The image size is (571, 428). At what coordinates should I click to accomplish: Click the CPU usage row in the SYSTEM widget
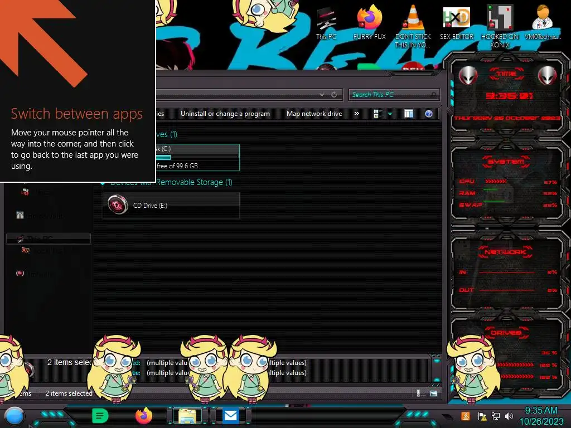[508, 182]
